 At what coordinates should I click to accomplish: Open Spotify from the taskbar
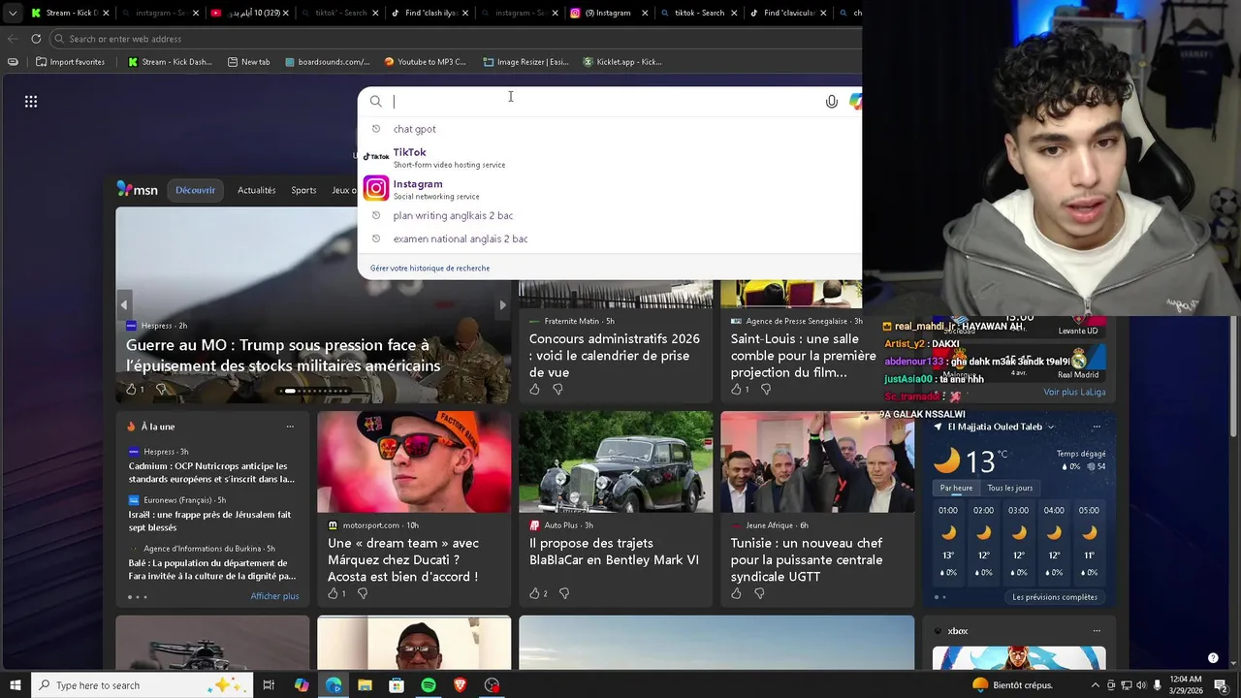[x=429, y=685]
